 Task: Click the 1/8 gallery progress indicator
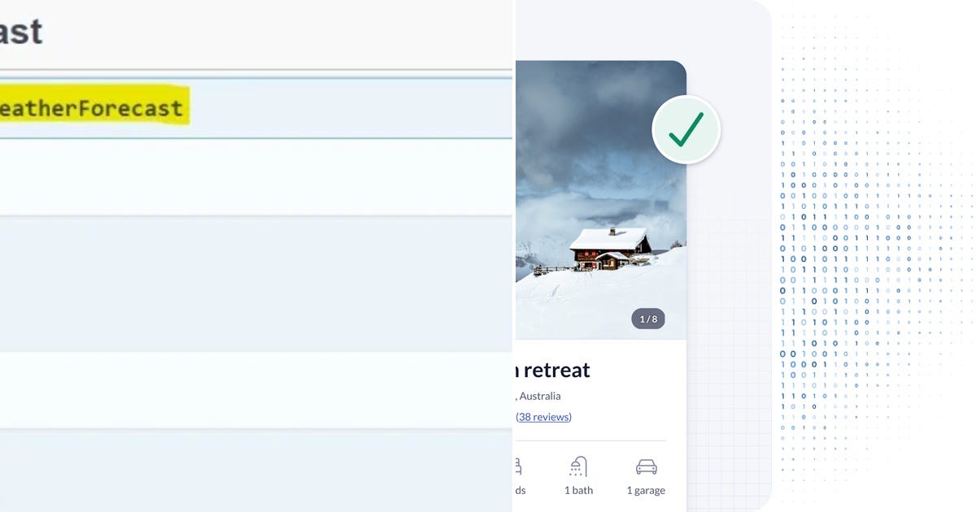click(648, 319)
